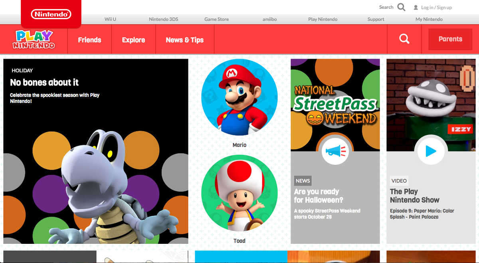Select the Mario character circle
Image resolution: width=479 pixels, height=263 pixels.
pyautogui.click(x=239, y=97)
